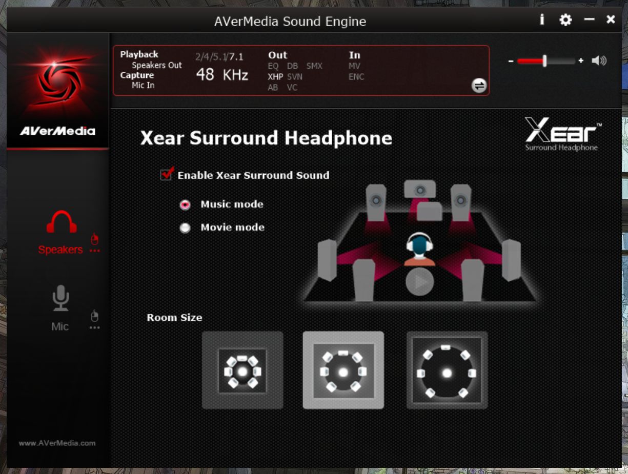Play the surround sound test
The image size is (628, 474).
(419, 281)
